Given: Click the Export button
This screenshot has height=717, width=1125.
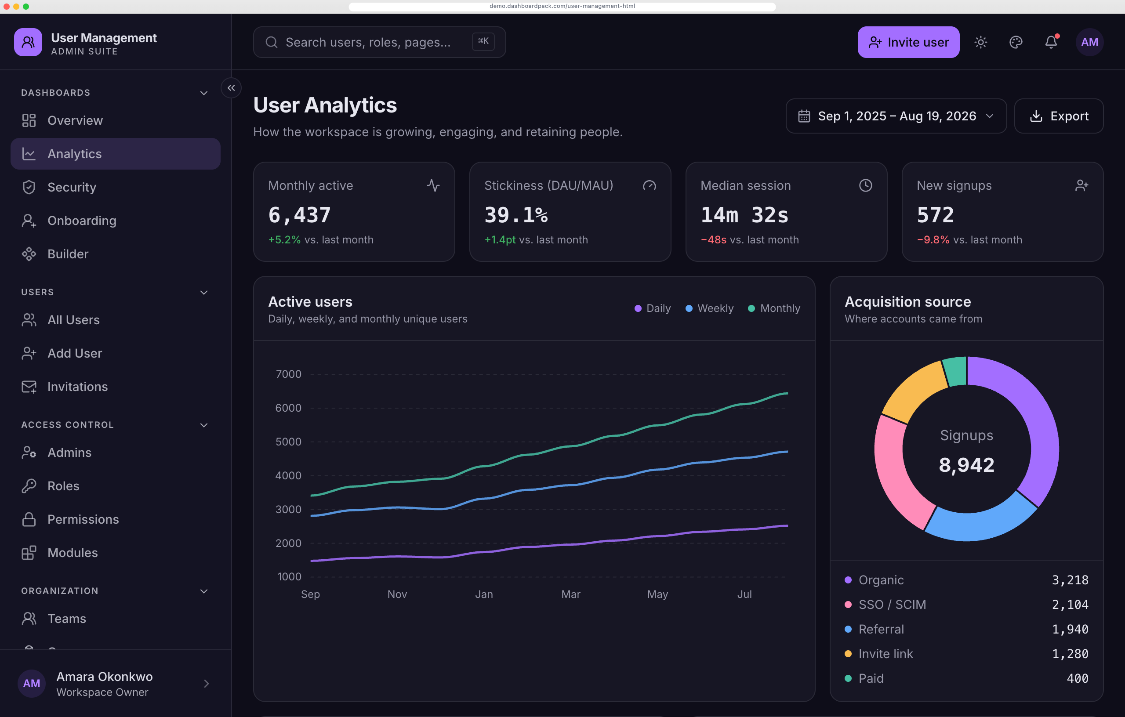Looking at the screenshot, I should click(x=1059, y=116).
